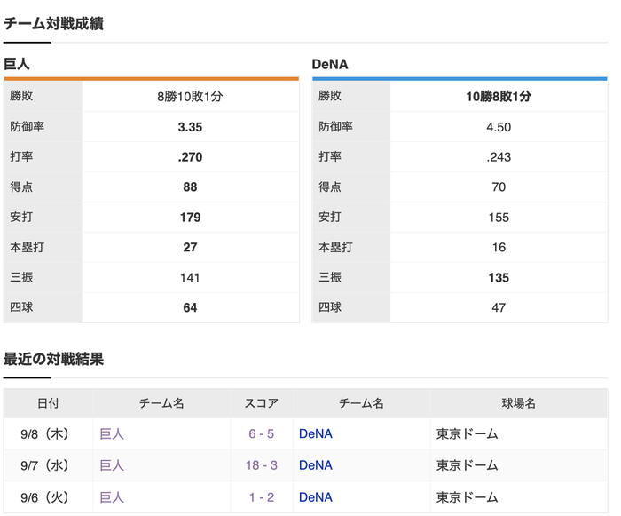Select 巨人 hits value 179
This screenshot has height=516, width=621.
pyautogui.click(x=190, y=218)
